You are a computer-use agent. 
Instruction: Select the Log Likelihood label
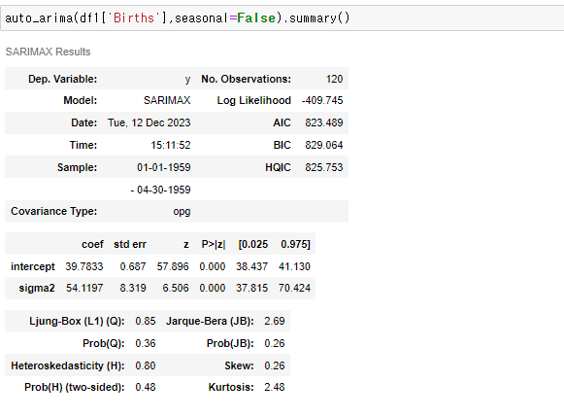pos(254,100)
